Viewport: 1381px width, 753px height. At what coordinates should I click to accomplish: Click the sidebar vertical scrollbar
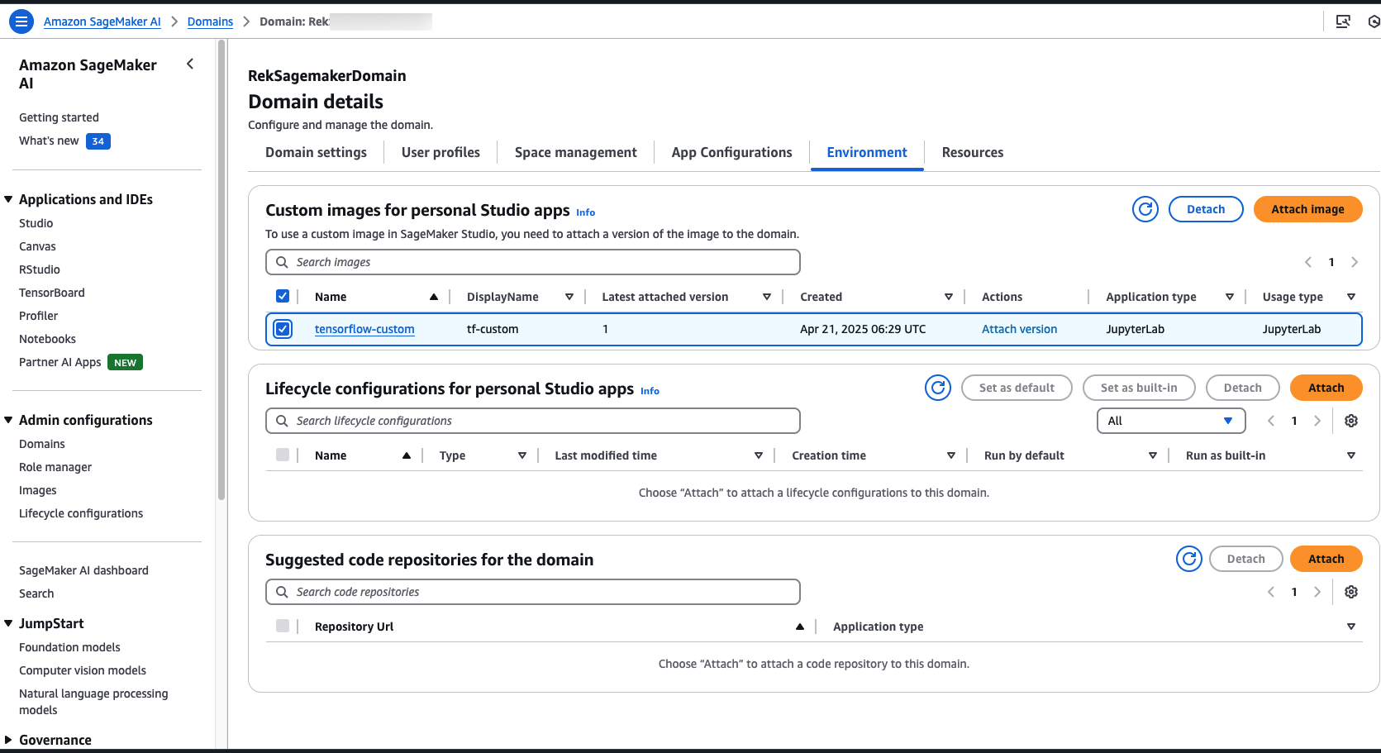tap(221, 270)
